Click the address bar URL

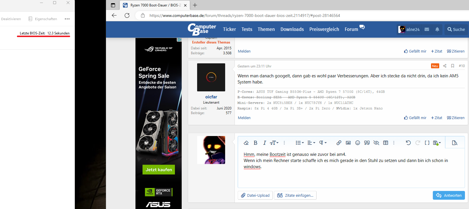click(x=245, y=15)
